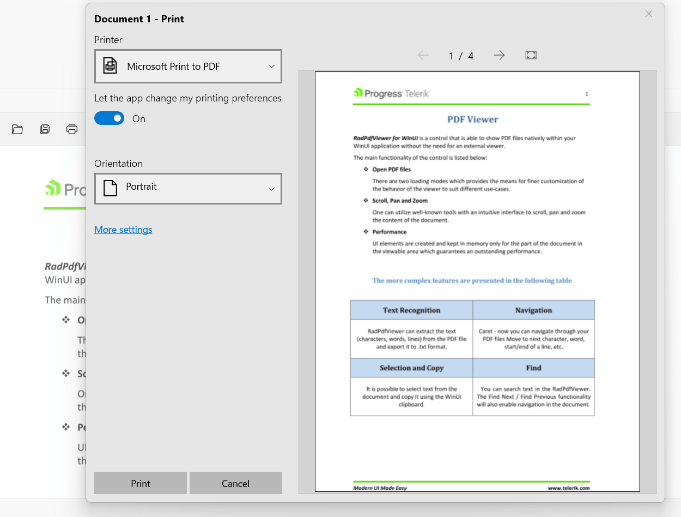Click the Print button

point(140,483)
